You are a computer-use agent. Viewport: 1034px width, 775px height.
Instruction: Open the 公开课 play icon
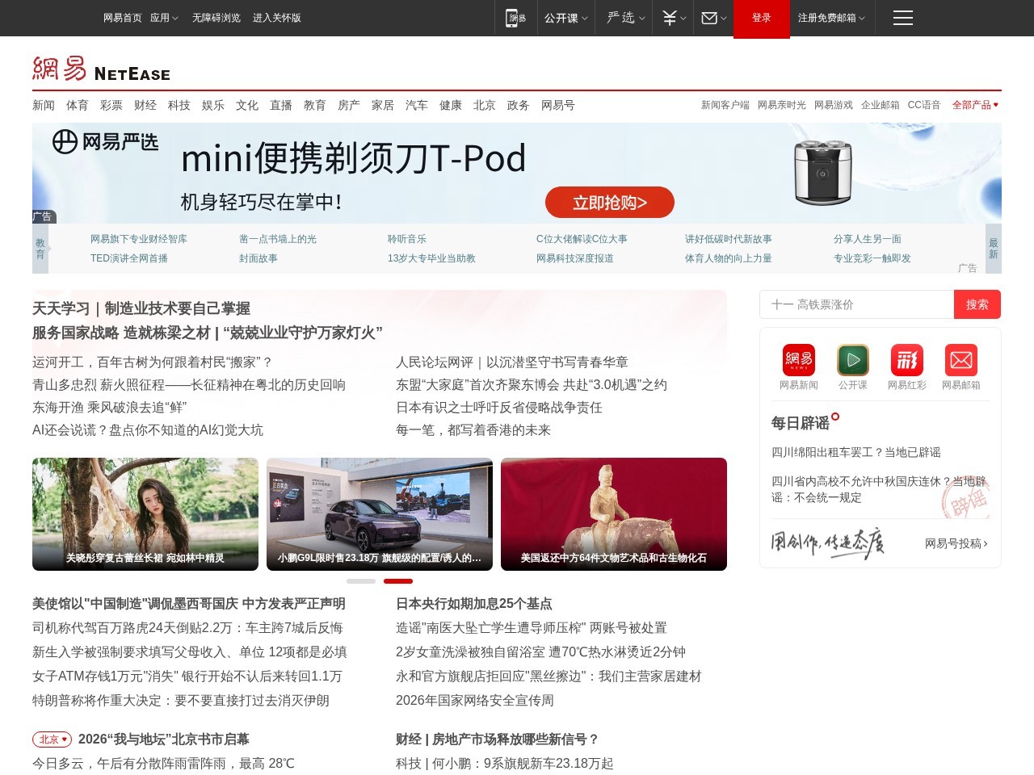853,360
